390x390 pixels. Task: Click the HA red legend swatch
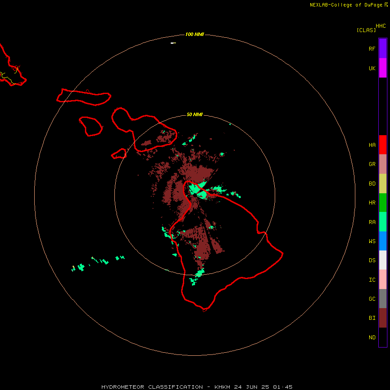click(383, 145)
